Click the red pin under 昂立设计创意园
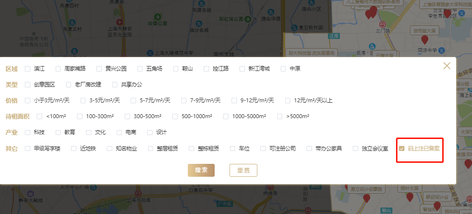This screenshot has height=214, width=472. pos(366,198)
